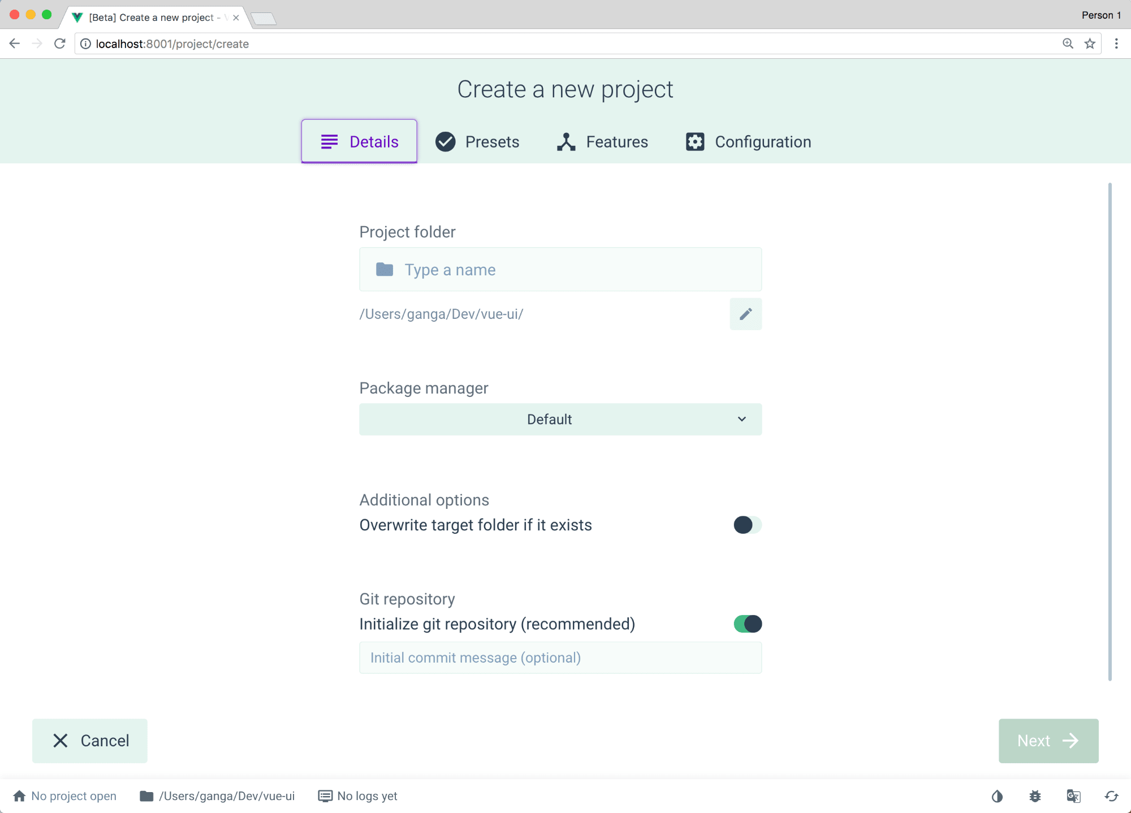Reload the page with the refresh icon
This screenshot has height=813, width=1131.
pos(59,44)
